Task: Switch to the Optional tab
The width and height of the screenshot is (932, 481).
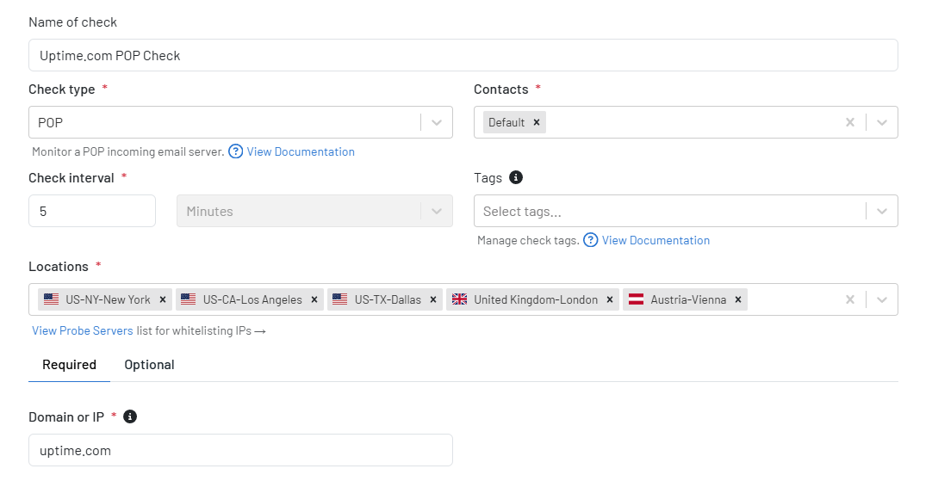Action: click(149, 365)
